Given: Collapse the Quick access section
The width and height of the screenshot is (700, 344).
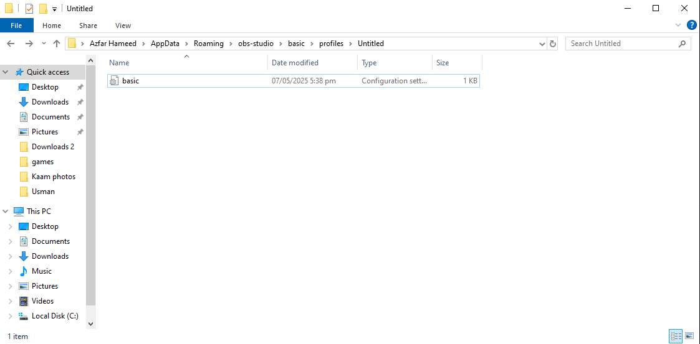Looking at the screenshot, I should 6,72.
